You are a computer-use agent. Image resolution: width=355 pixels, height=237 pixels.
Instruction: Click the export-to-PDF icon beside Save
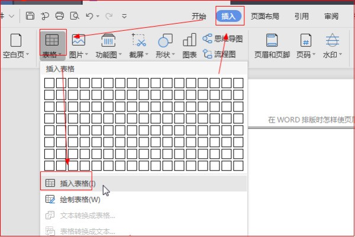click(x=45, y=16)
